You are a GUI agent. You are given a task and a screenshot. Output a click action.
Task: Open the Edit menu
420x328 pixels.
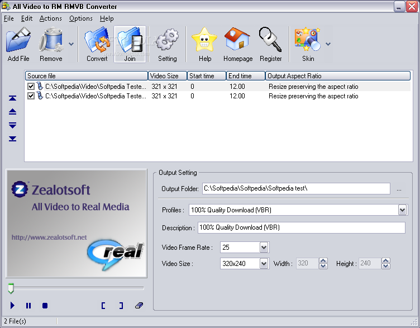coord(26,18)
